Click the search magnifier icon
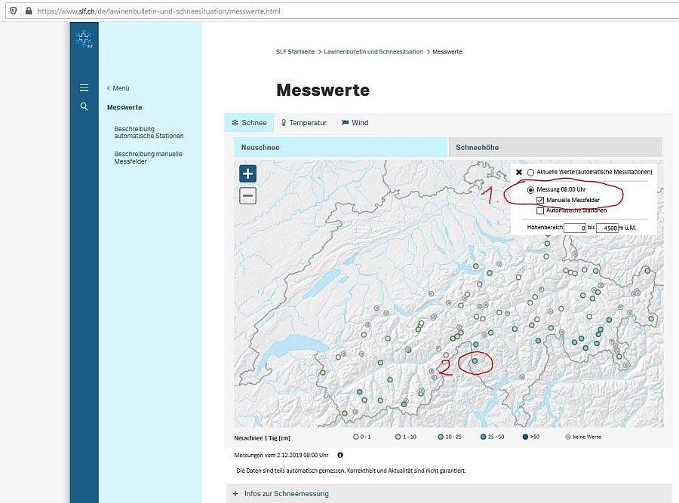This screenshot has width=679, height=503. point(84,107)
